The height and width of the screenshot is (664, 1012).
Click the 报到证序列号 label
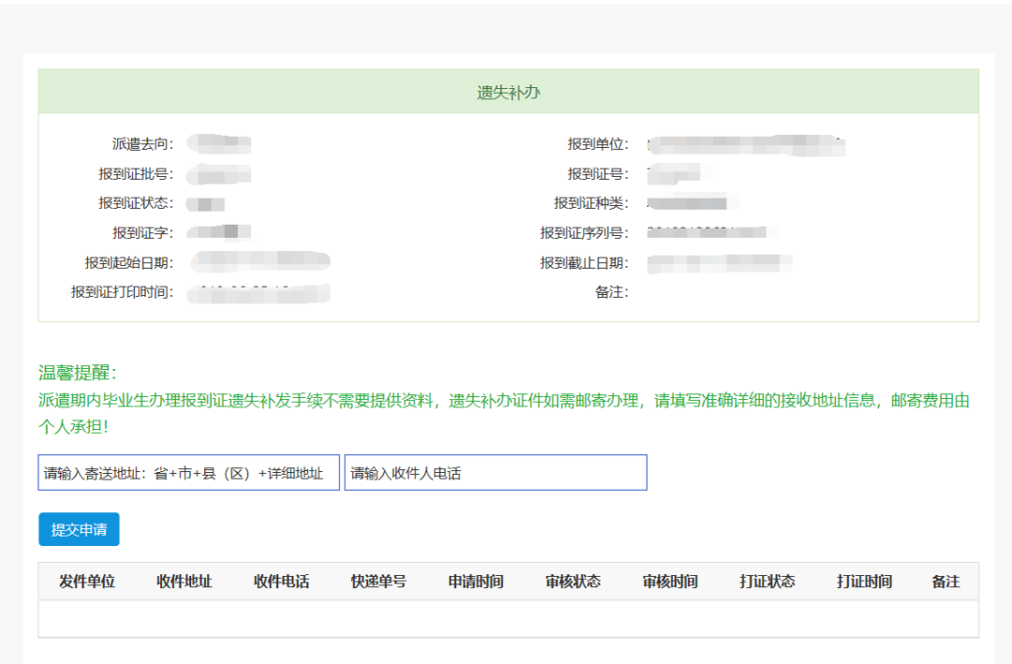[x=584, y=232]
